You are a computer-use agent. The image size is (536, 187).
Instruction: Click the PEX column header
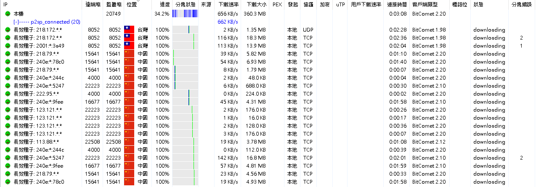277,4
